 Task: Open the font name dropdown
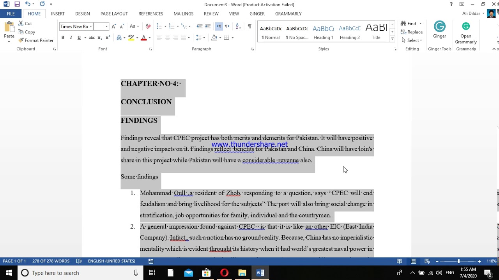91,26
